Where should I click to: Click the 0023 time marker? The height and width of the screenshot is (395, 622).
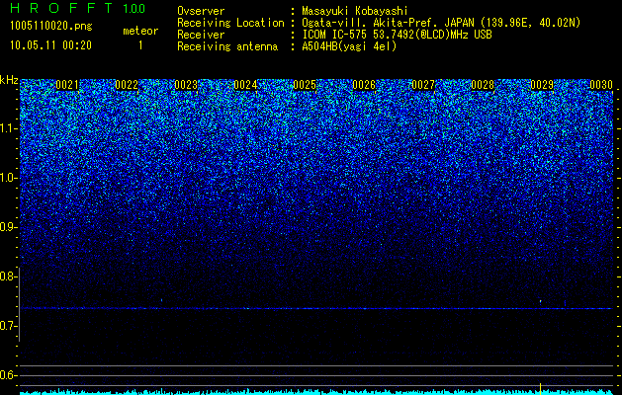[x=186, y=85]
